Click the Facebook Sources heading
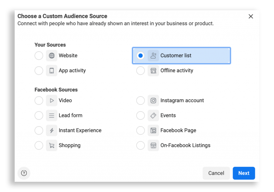Viewport: 274px width, 192px height. coord(56,90)
